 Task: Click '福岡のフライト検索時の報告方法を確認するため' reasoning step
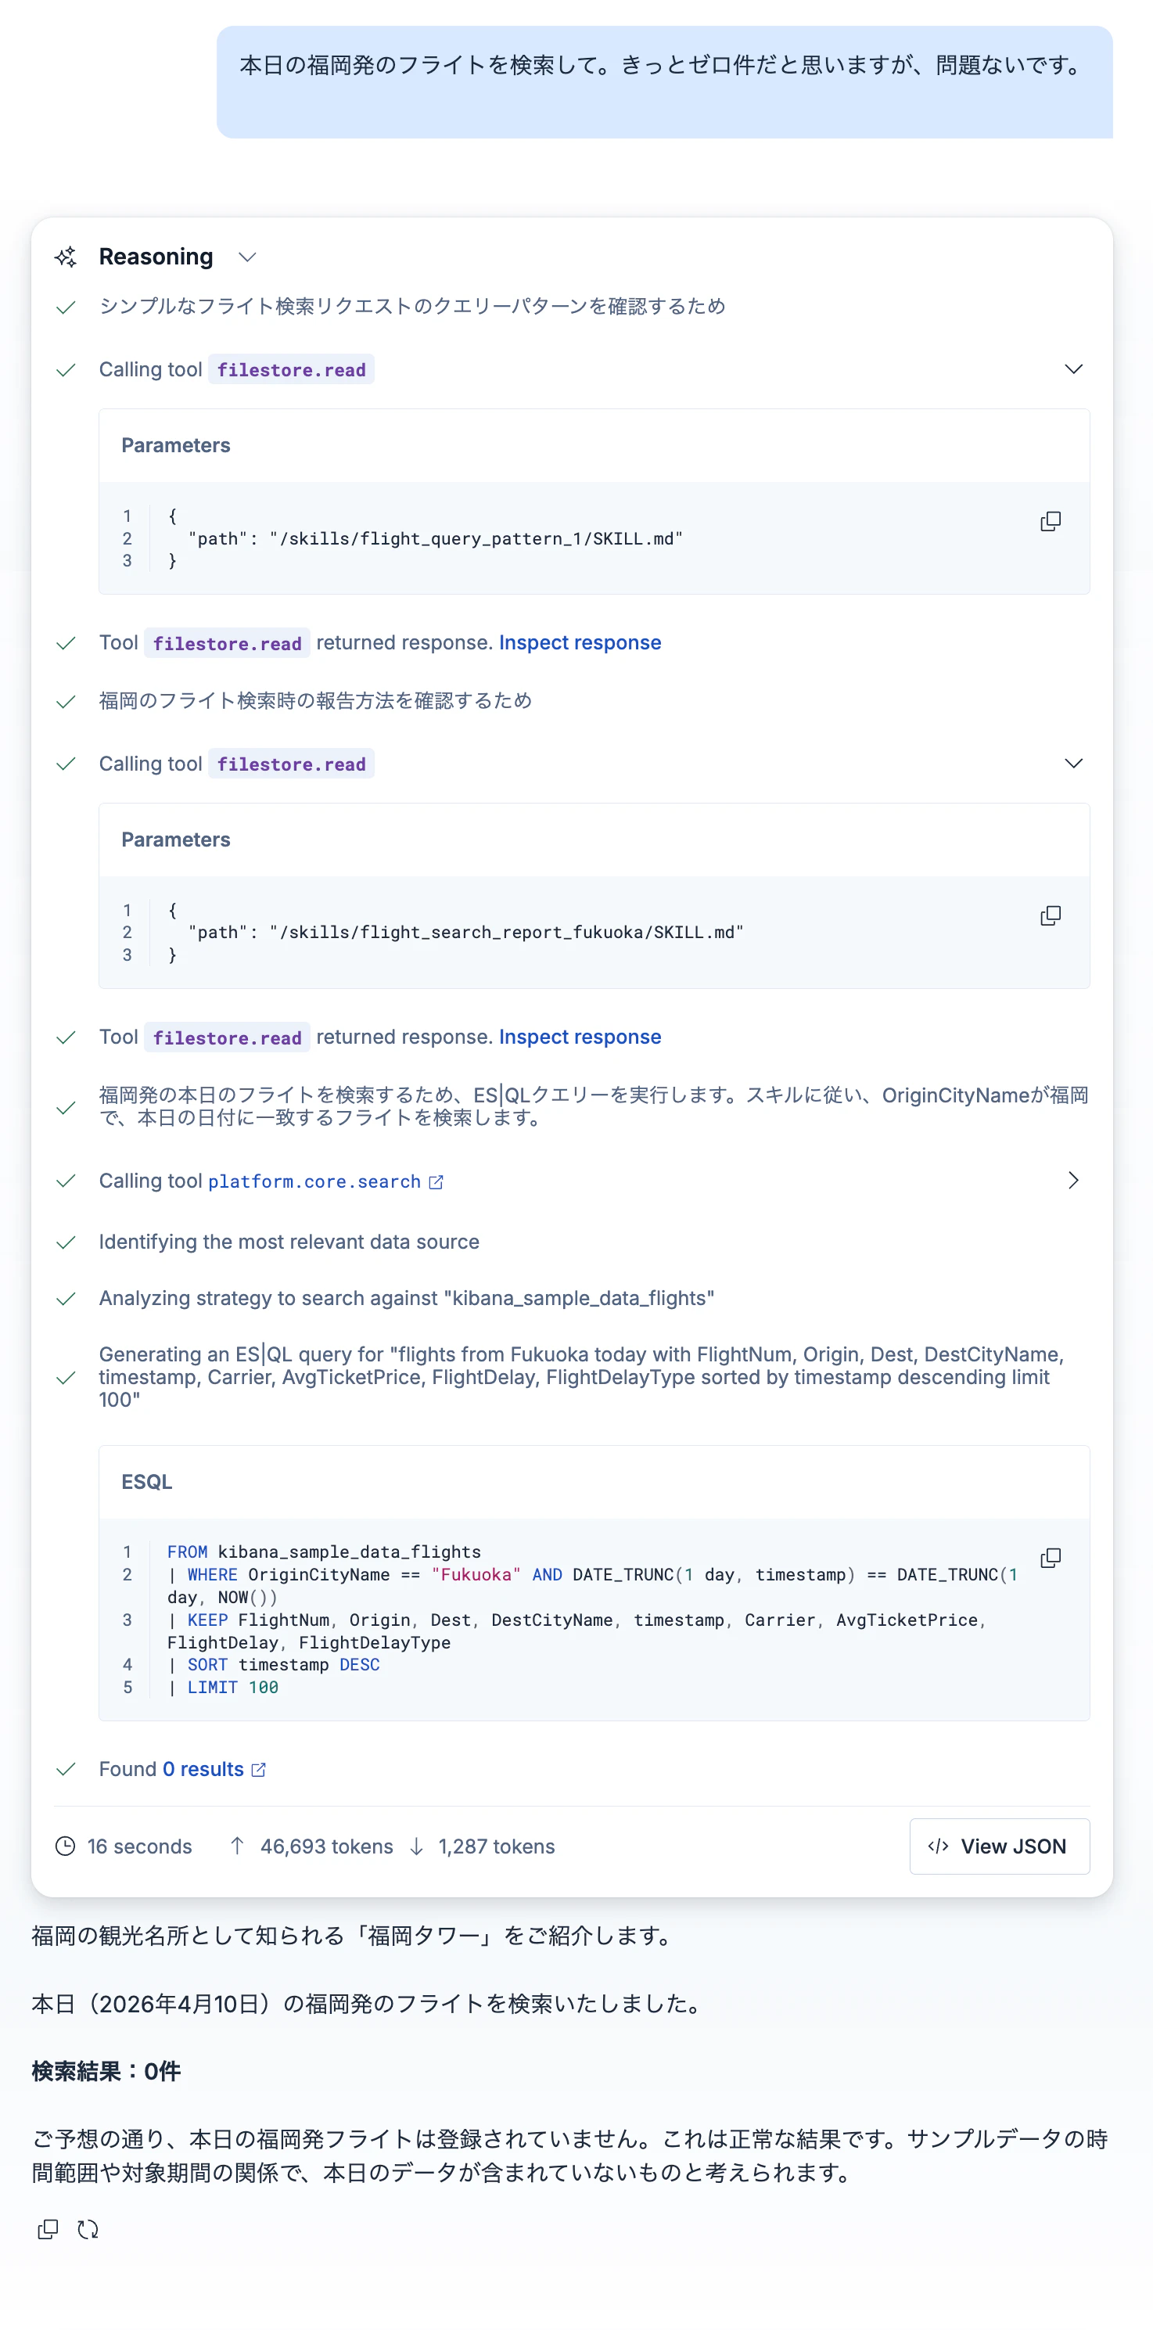tap(314, 701)
